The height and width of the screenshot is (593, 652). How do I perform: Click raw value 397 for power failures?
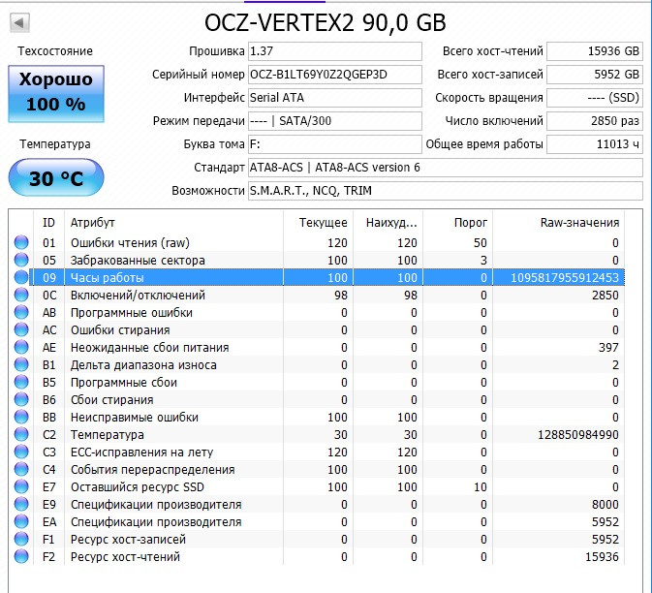tap(608, 348)
